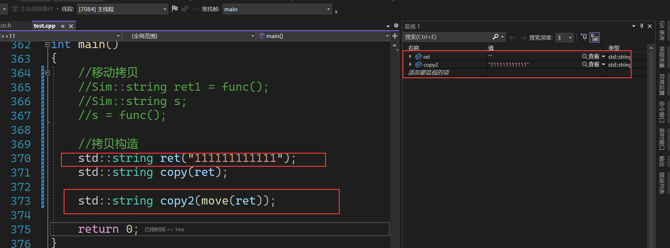
Task: Navigate to previous search result arrow
Action: click(x=512, y=37)
